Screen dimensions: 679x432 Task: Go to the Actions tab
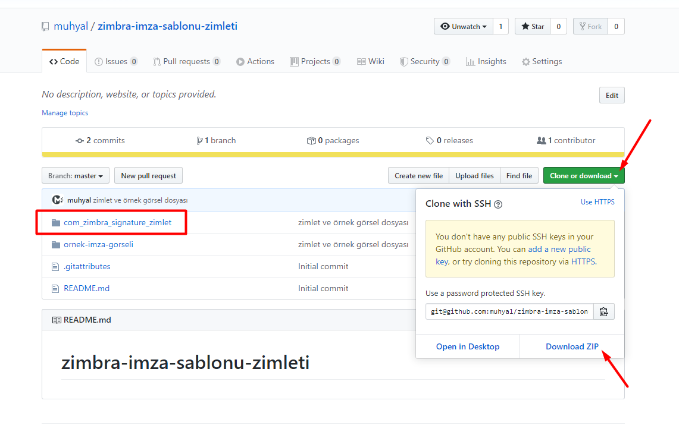255,61
